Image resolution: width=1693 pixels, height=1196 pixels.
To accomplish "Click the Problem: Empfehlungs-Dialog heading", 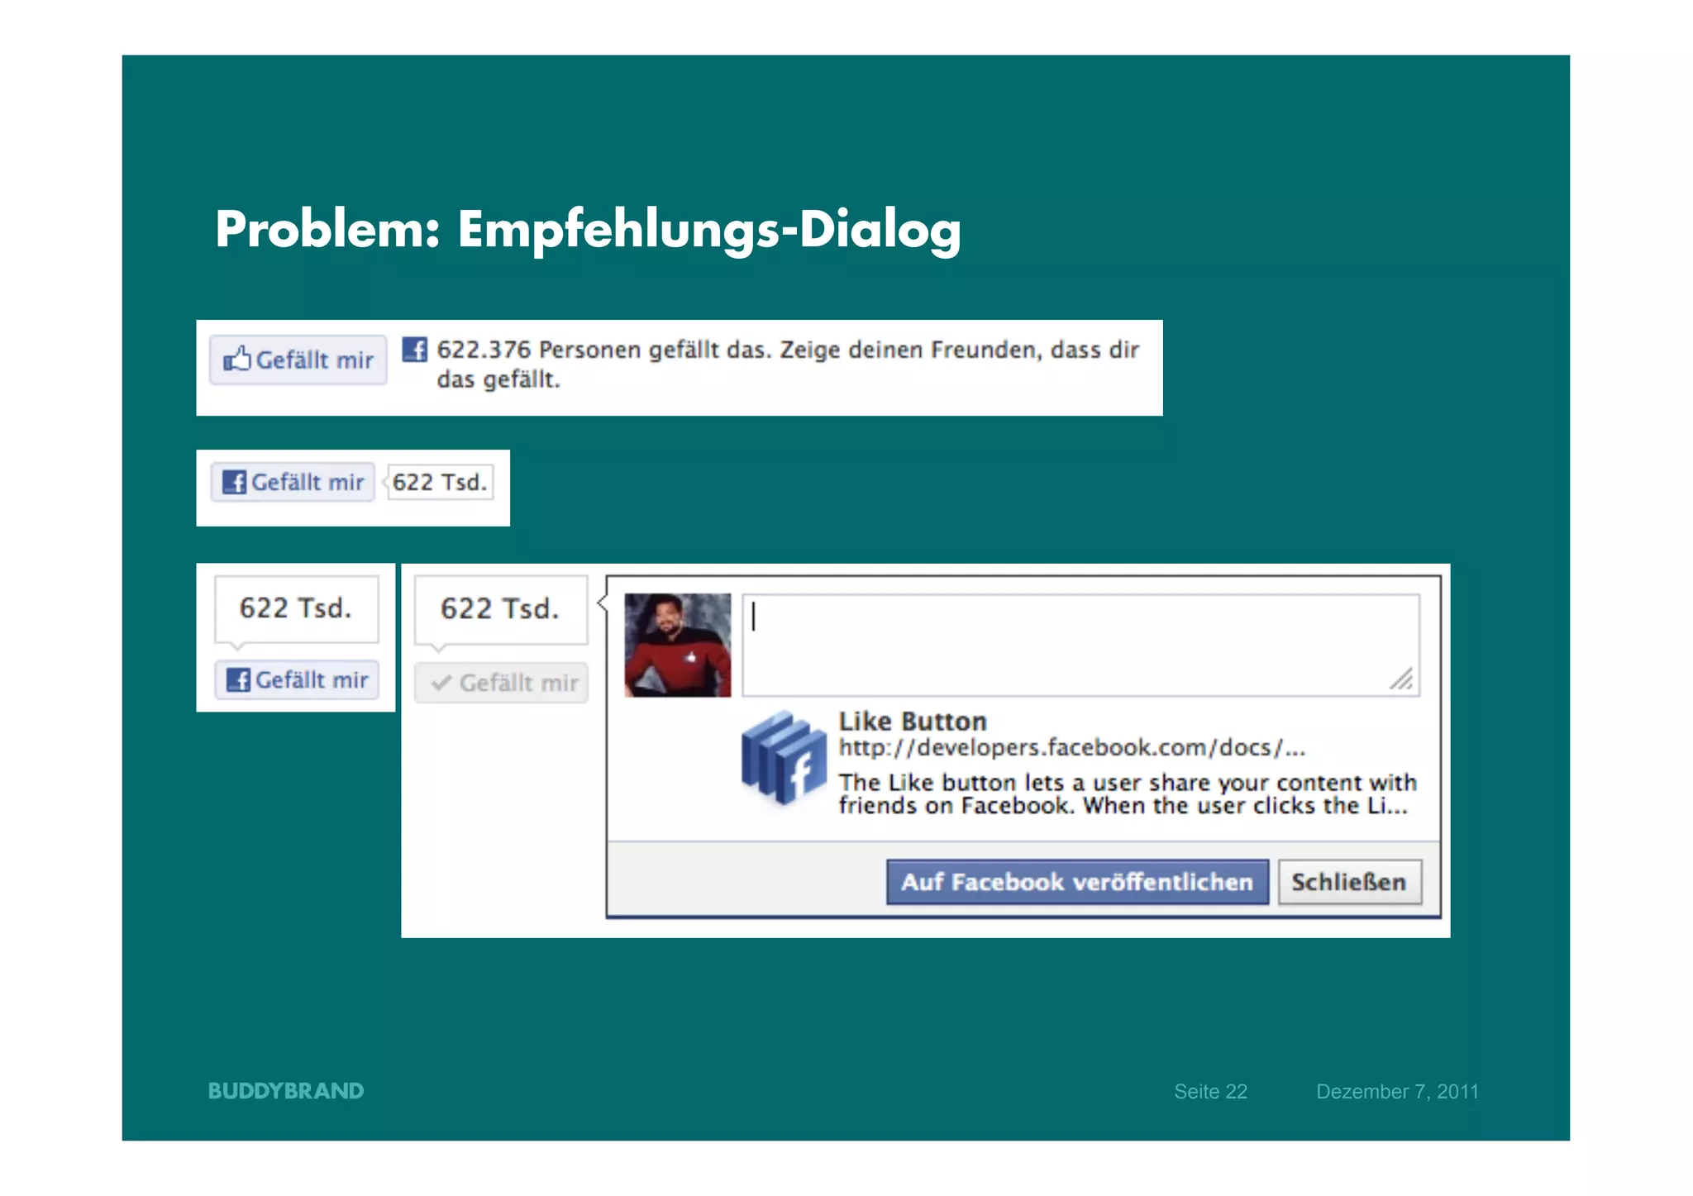I will pos(588,231).
